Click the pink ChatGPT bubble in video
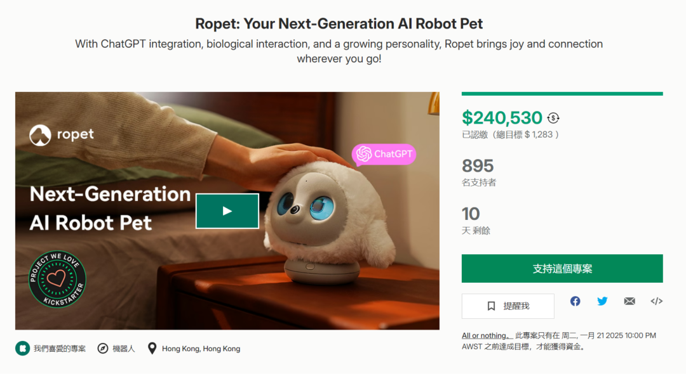Screen dimensions: 686x374 pos(384,154)
